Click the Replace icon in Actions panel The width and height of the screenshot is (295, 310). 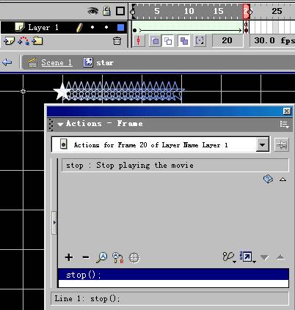117,258
